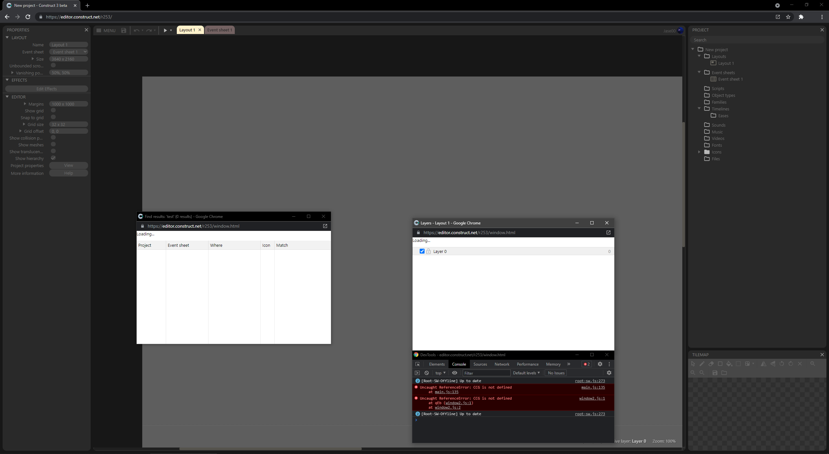The width and height of the screenshot is (829, 454).
Task: Toggle the Layer 0 visibility checkbox
Action: click(x=422, y=251)
